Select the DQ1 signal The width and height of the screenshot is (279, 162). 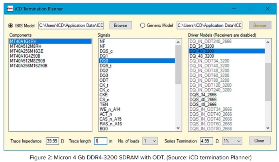[x=137, y=56]
